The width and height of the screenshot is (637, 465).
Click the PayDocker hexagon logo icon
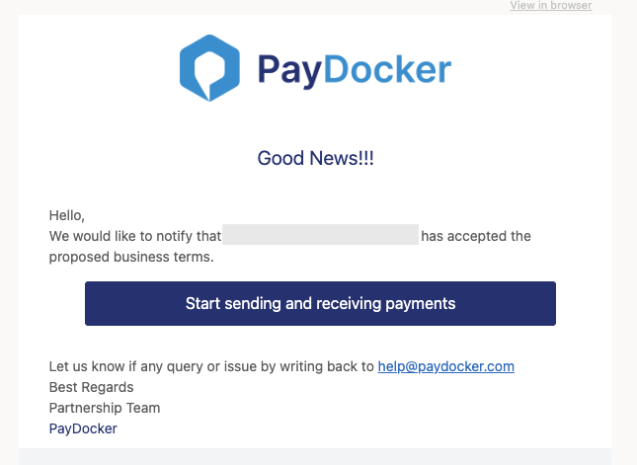209,68
